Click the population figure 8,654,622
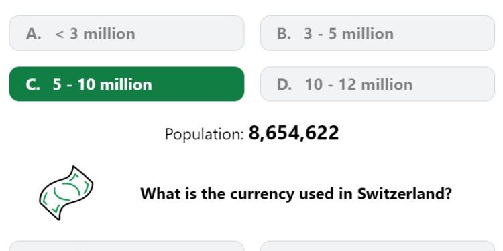This screenshot has width=503, height=251. (294, 133)
